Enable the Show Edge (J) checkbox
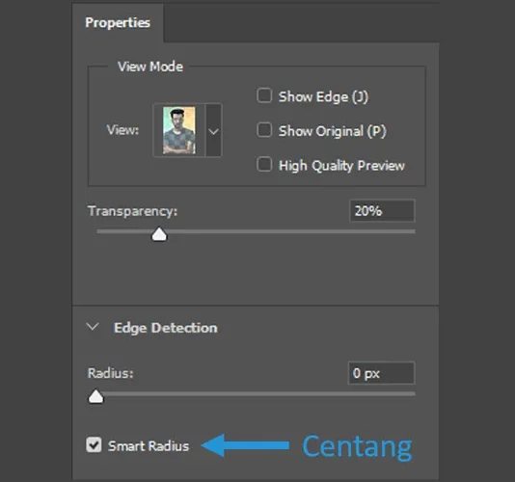Viewport: 515px width, 482px height. tap(264, 95)
